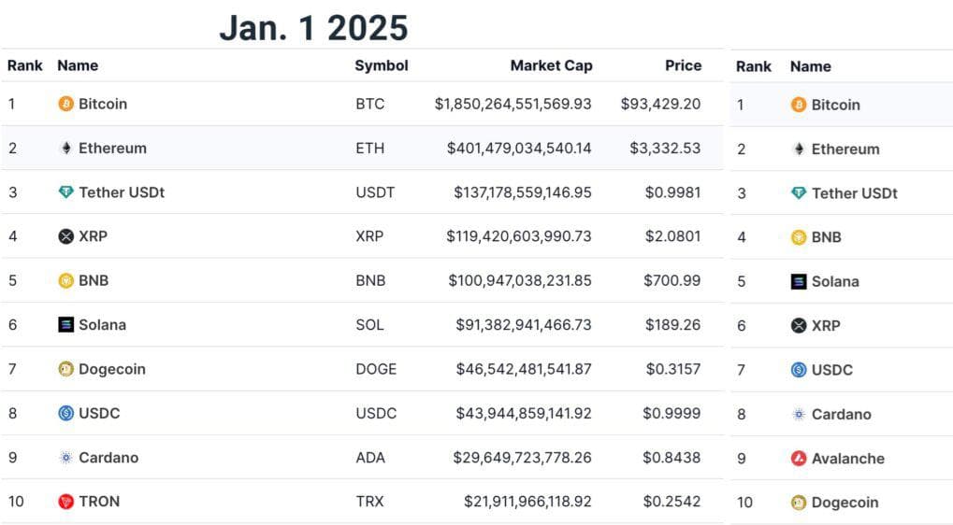The height and width of the screenshot is (525, 953).
Task: Click the XRP icon in rank 4 row
Action: 65,236
